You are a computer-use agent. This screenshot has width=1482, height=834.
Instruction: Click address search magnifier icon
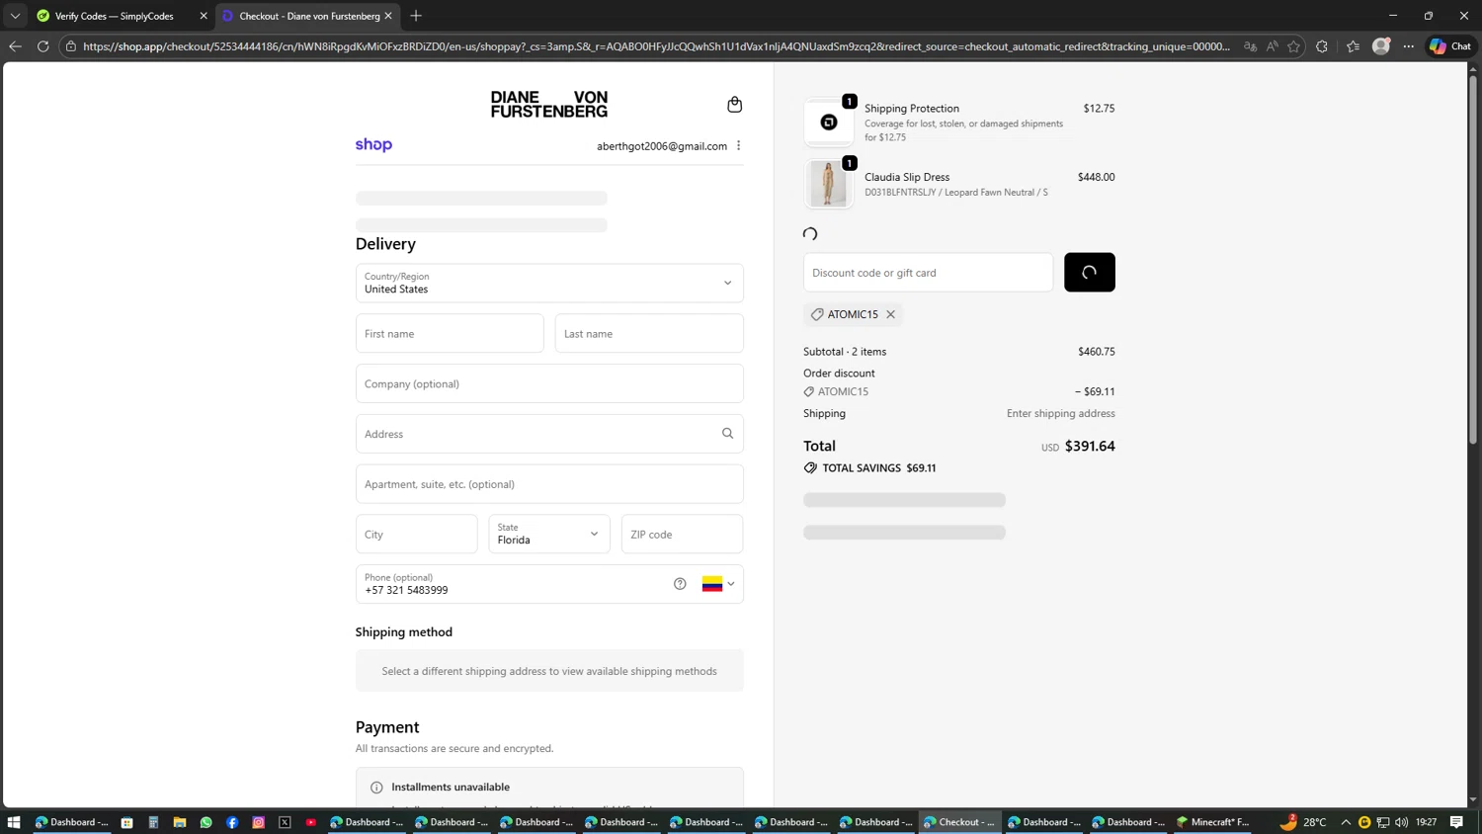[727, 433]
